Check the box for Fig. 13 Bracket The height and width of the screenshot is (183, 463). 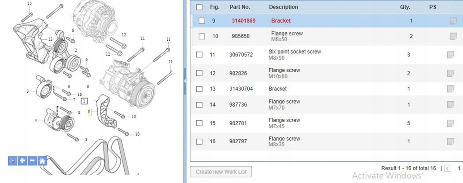199,89
